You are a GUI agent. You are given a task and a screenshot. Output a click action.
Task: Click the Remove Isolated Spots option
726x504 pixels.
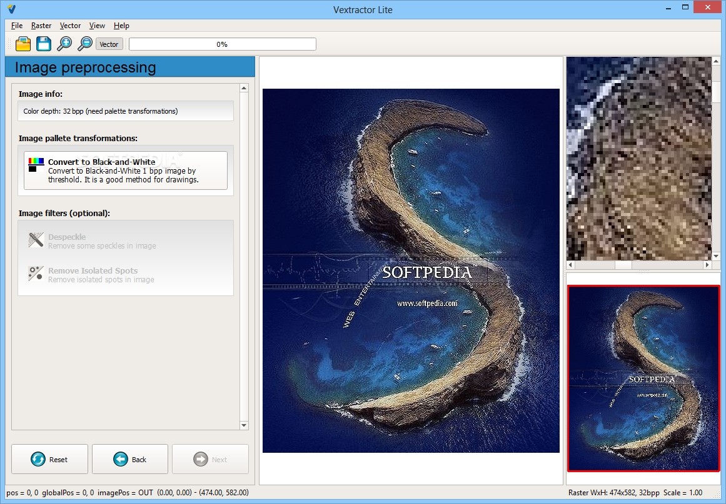126,275
